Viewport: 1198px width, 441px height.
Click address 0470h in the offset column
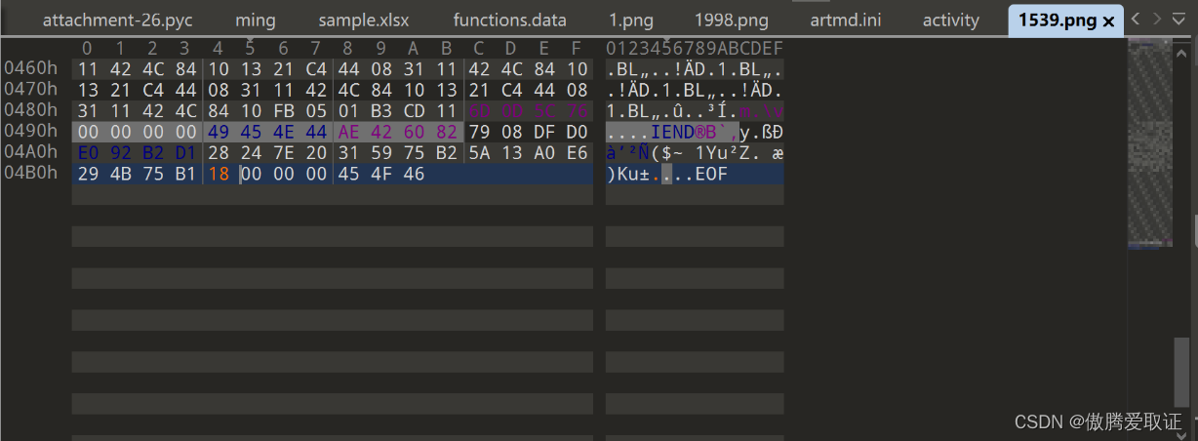[x=31, y=90]
